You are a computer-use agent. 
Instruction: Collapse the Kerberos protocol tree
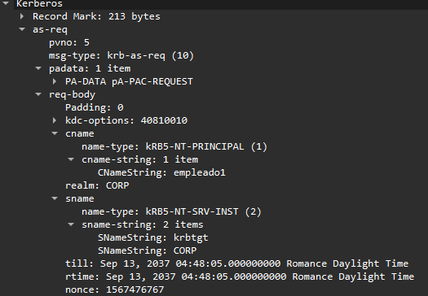[x=6, y=3]
